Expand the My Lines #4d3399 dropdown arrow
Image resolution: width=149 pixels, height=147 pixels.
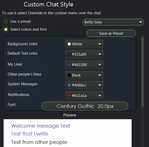tap(100, 65)
